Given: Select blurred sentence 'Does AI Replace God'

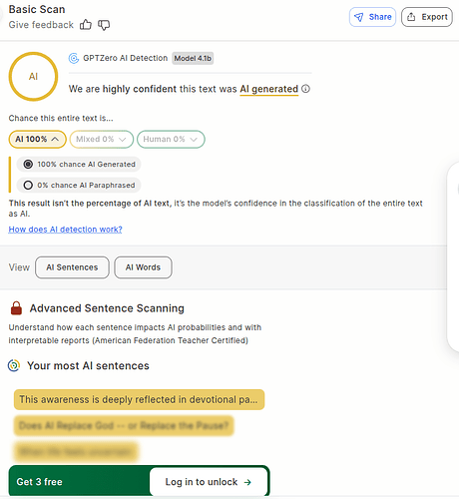Looking at the screenshot, I should [x=124, y=426].
